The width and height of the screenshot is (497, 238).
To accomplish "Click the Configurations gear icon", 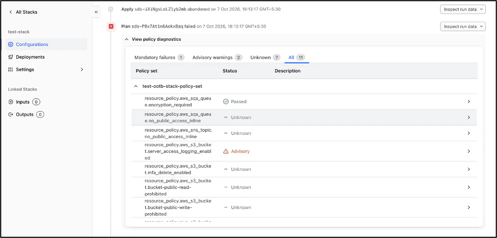I will click(11, 44).
